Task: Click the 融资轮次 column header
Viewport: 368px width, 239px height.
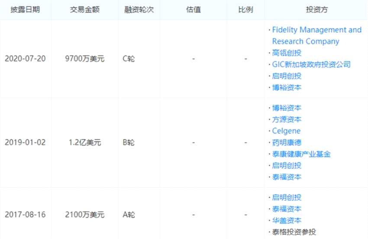Action: point(139,10)
